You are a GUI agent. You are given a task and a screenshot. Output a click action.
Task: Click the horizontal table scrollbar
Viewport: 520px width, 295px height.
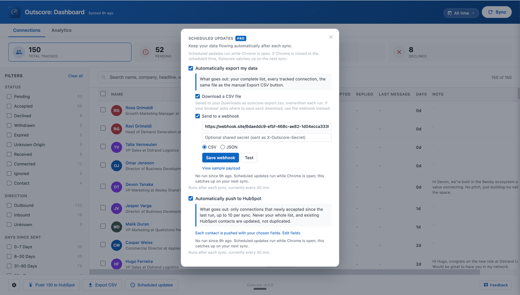tap(285, 272)
